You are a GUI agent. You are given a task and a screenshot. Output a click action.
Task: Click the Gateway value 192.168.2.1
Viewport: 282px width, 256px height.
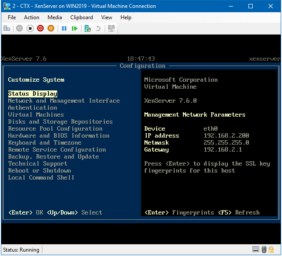pyautogui.click(x=223, y=149)
